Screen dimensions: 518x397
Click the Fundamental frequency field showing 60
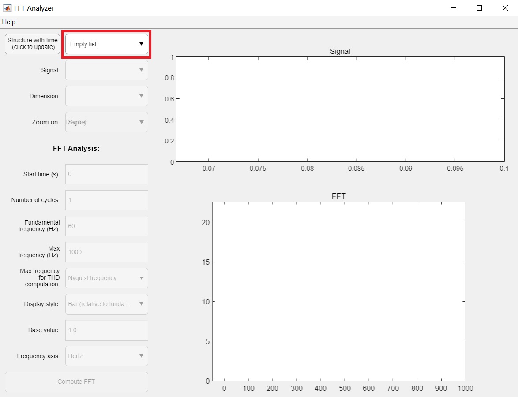click(x=106, y=226)
